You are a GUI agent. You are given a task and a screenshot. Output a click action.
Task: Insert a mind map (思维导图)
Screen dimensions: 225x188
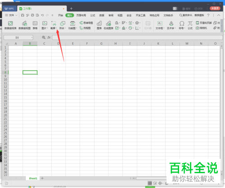[86, 23]
